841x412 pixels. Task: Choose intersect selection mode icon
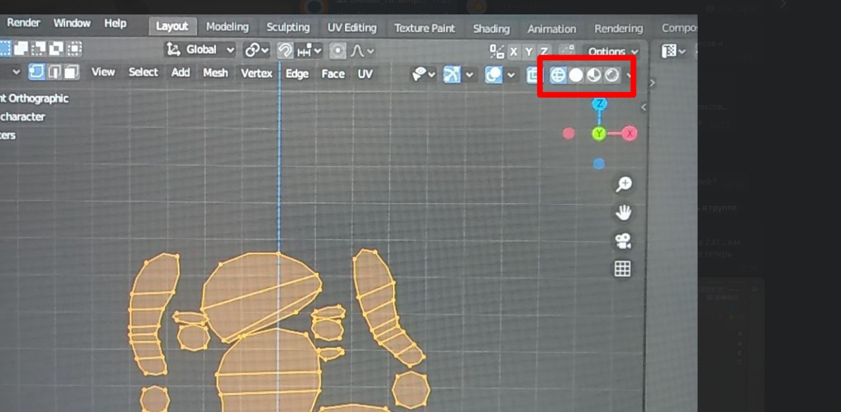(75, 48)
